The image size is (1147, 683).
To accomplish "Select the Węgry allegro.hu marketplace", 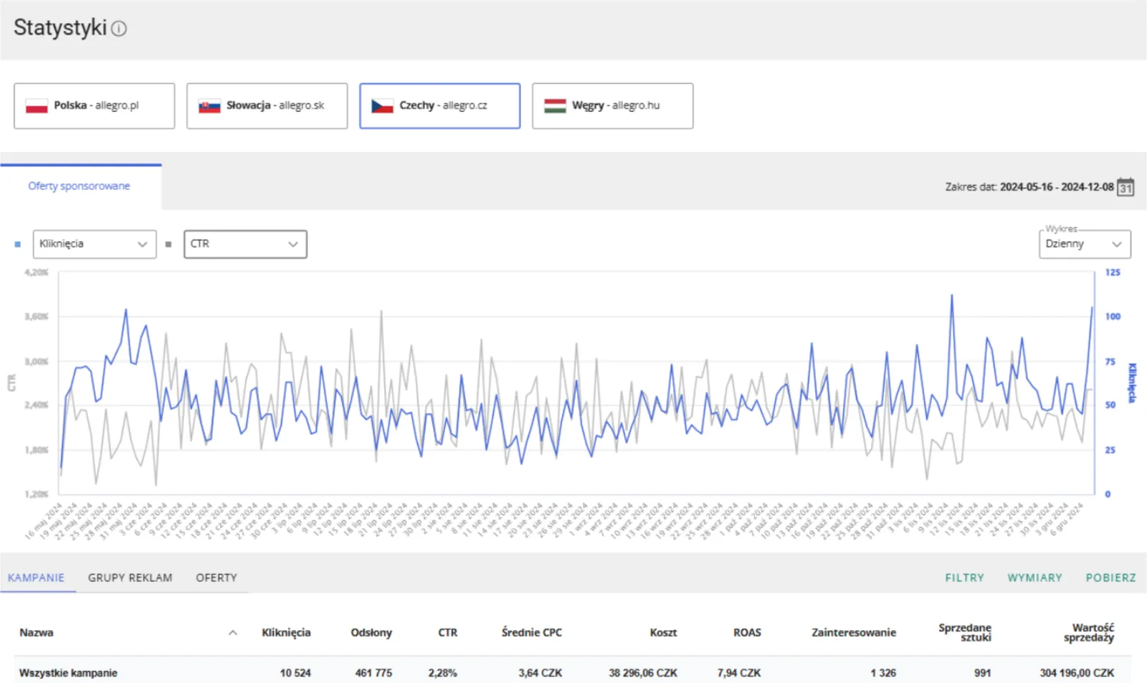I will pyautogui.click(x=612, y=106).
